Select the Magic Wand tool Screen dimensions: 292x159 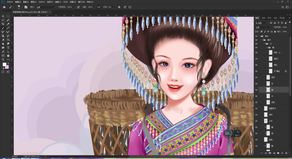click(x=8, y=20)
